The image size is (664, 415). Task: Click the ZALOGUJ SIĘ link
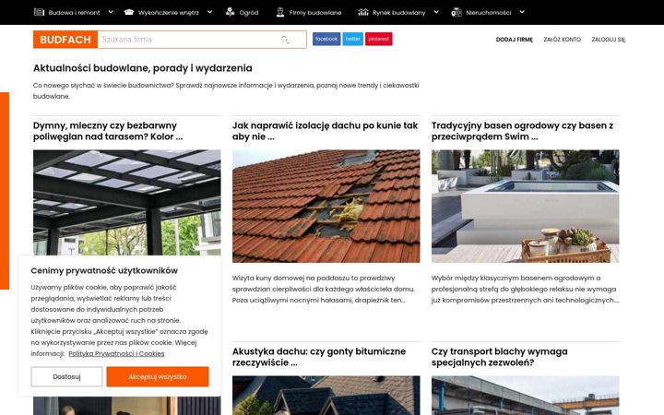click(x=608, y=40)
